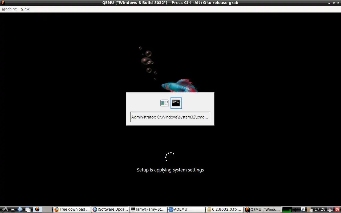Click the red power logout button
Screen dimensions: 341x213
point(337,210)
